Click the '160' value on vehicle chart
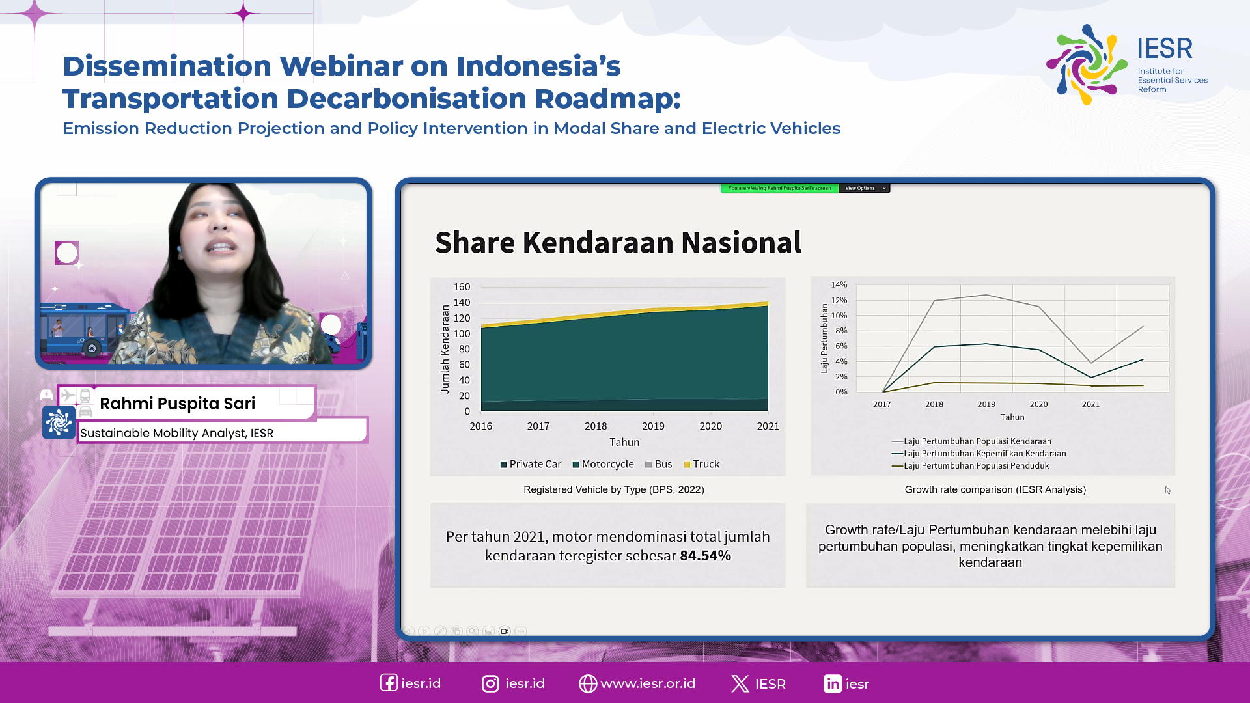The image size is (1250, 703). pos(462,287)
